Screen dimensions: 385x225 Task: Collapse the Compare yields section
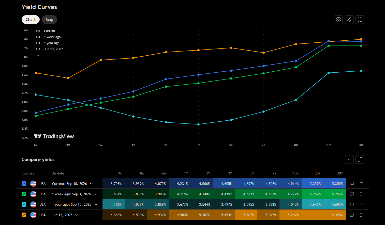(x=349, y=159)
